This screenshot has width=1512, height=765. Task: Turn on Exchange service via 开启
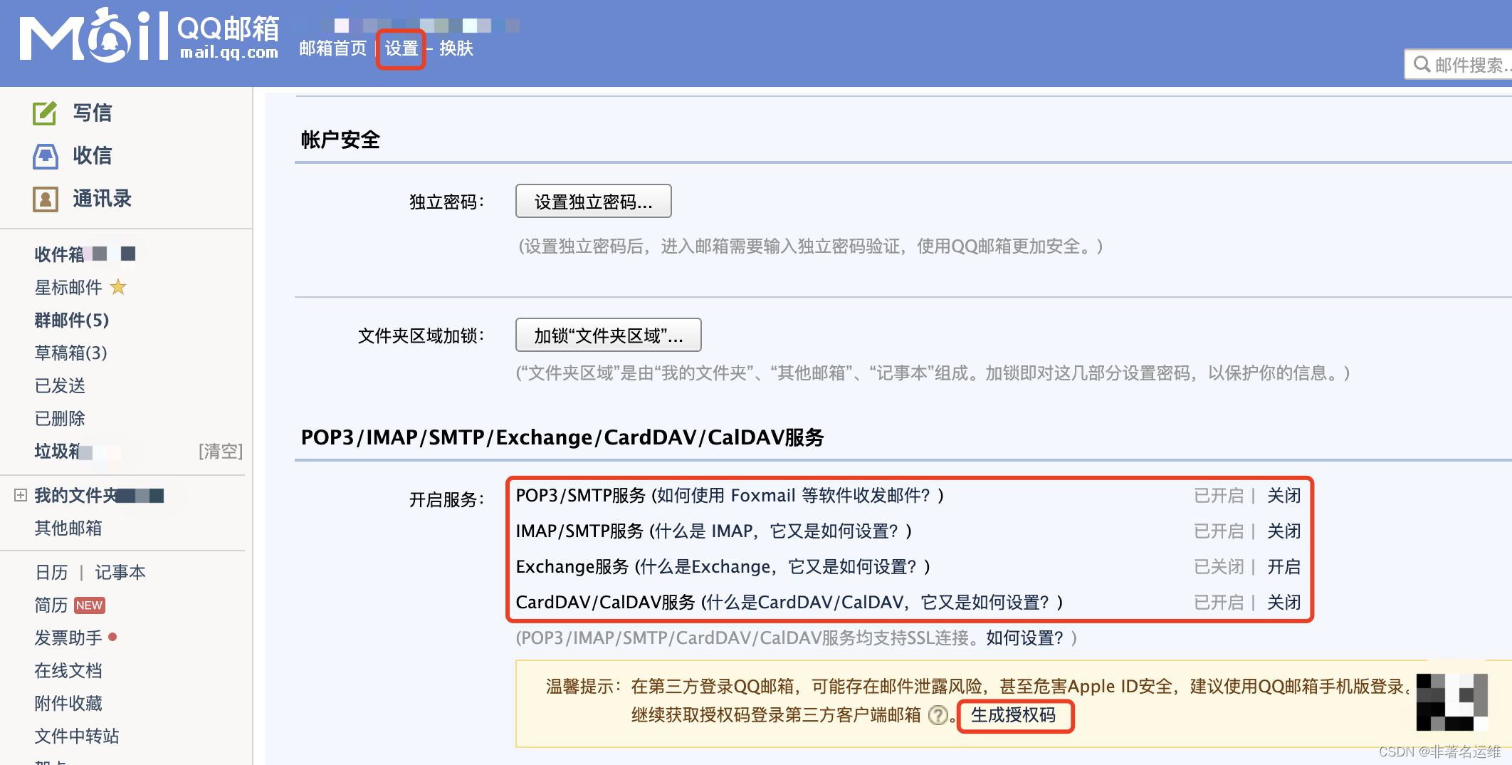[x=1284, y=567]
